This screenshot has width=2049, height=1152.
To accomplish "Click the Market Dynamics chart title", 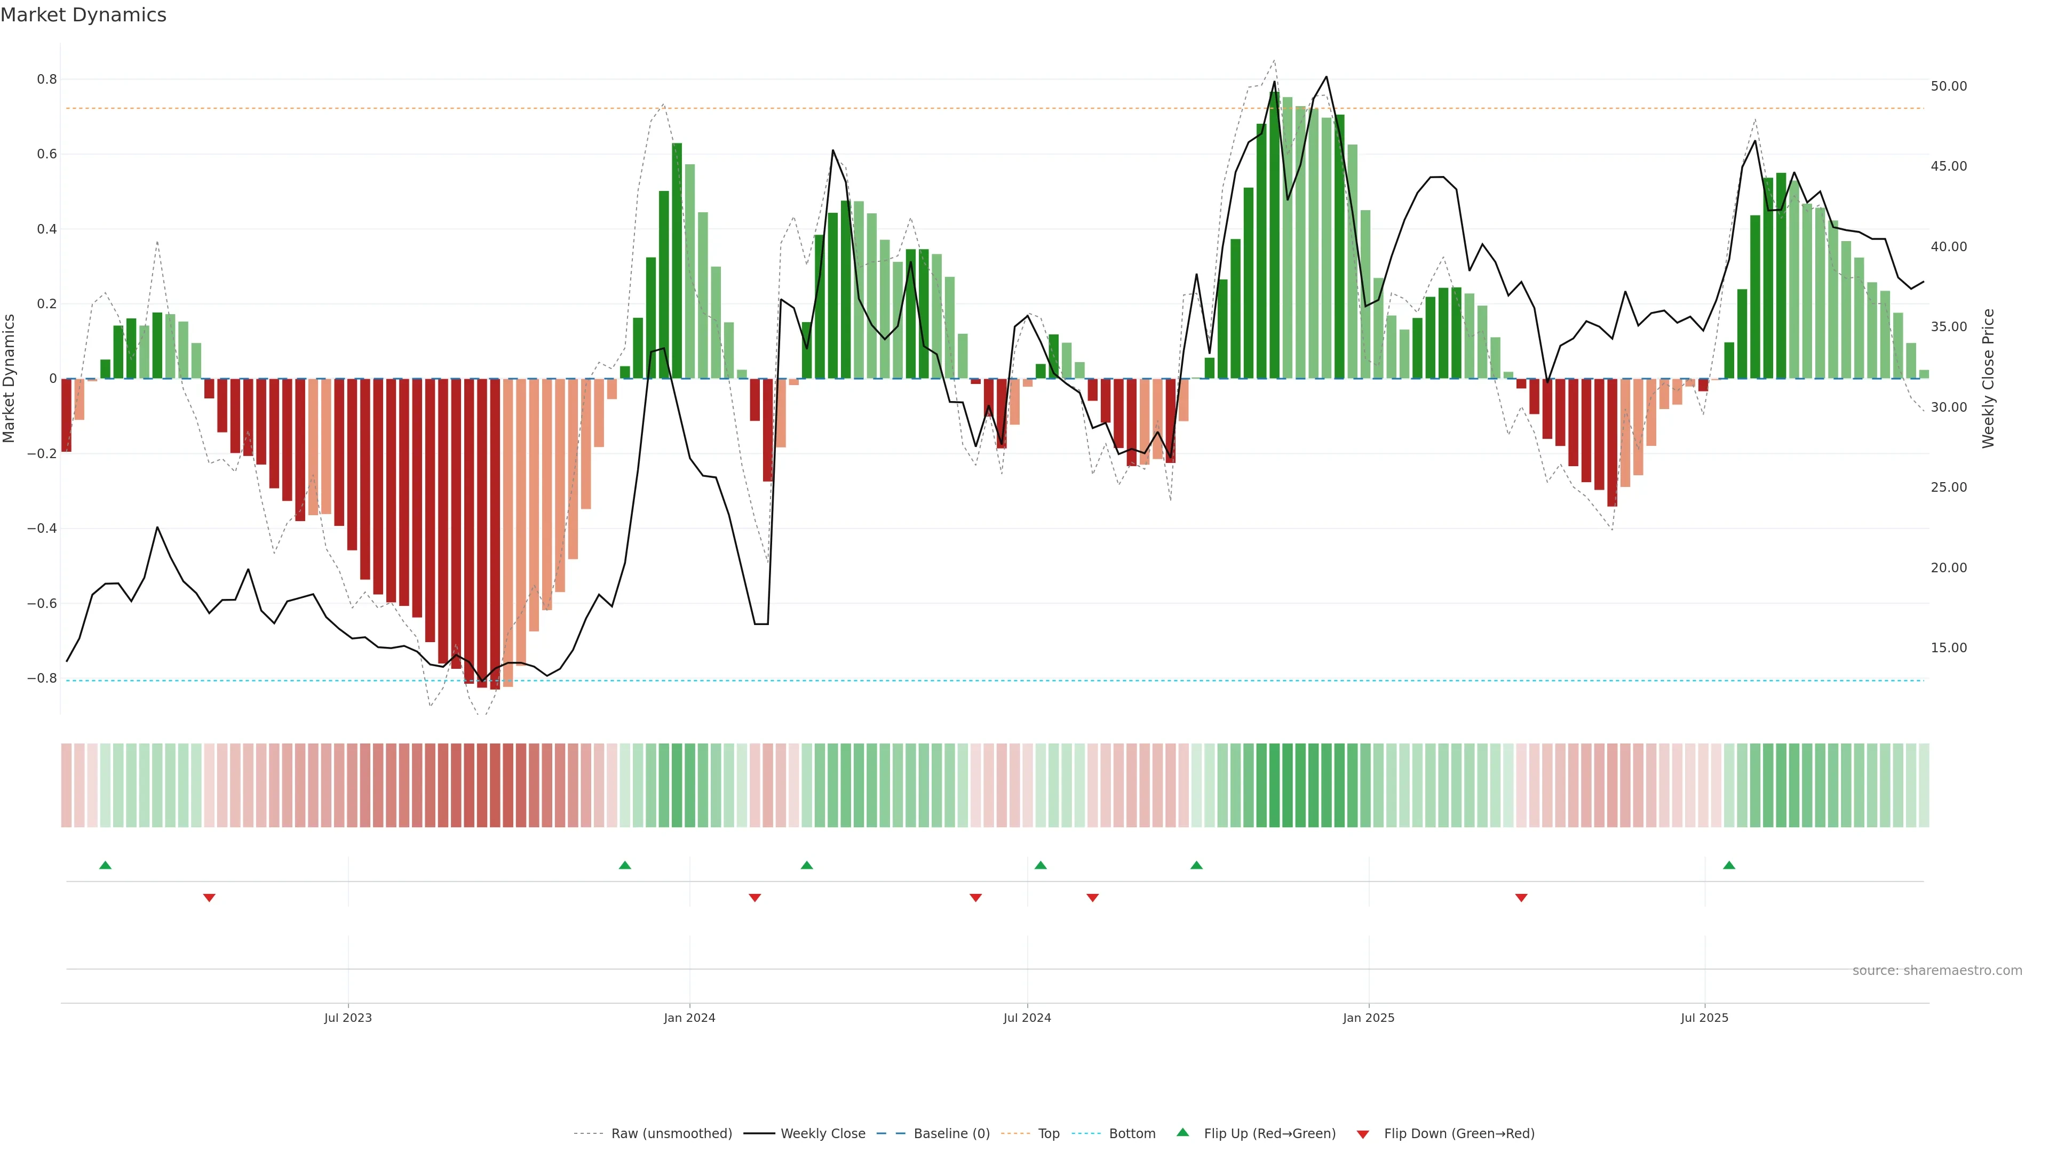I will 84,15.
